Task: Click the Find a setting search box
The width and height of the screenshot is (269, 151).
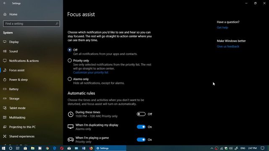Action: coord(32,23)
